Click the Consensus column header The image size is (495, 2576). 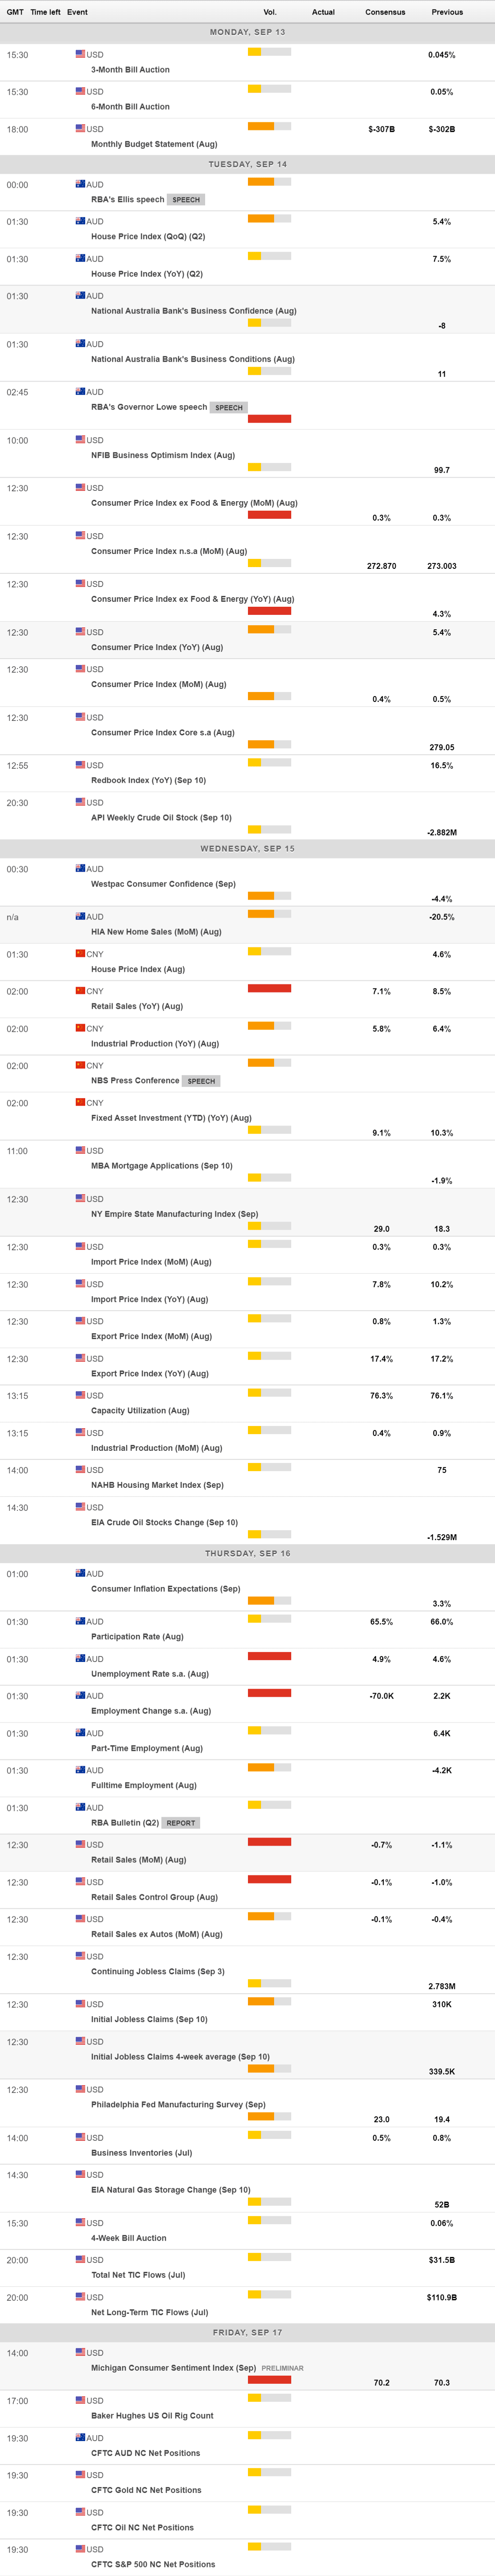click(x=385, y=12)
